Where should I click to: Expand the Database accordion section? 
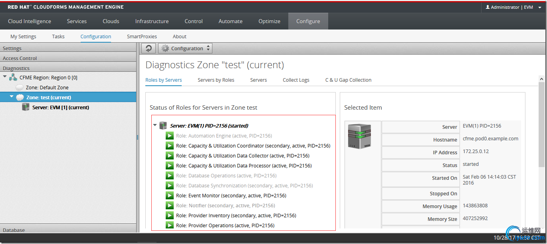68,229
